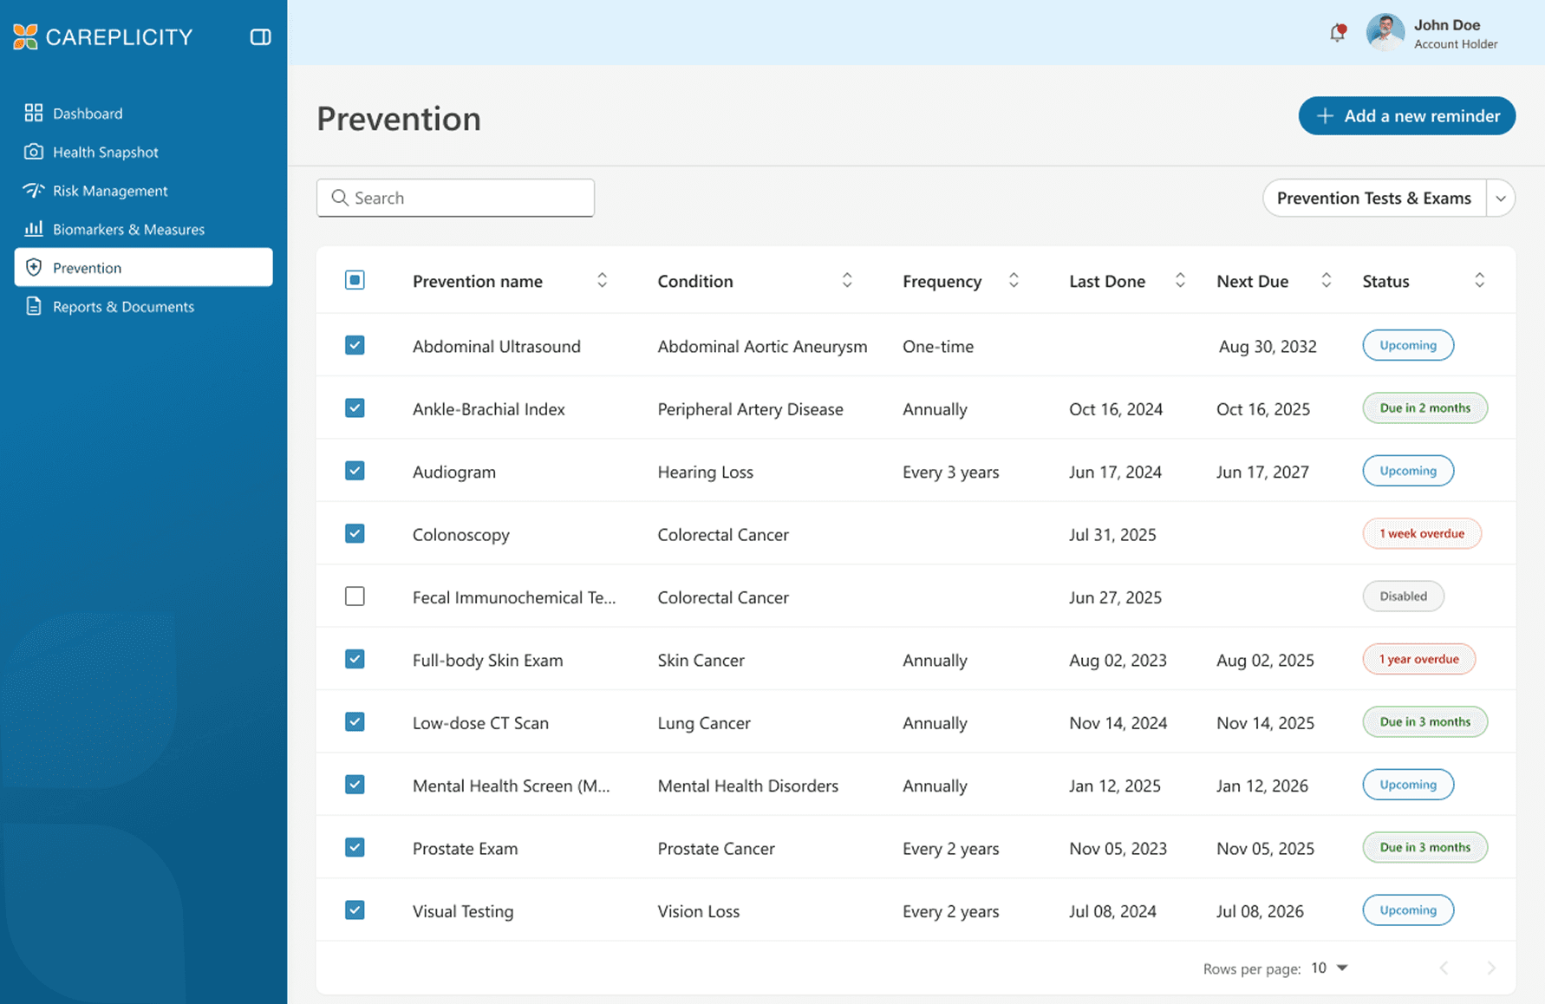
Task: Sort by Next Due column arrows
Action: (1326, 280)
